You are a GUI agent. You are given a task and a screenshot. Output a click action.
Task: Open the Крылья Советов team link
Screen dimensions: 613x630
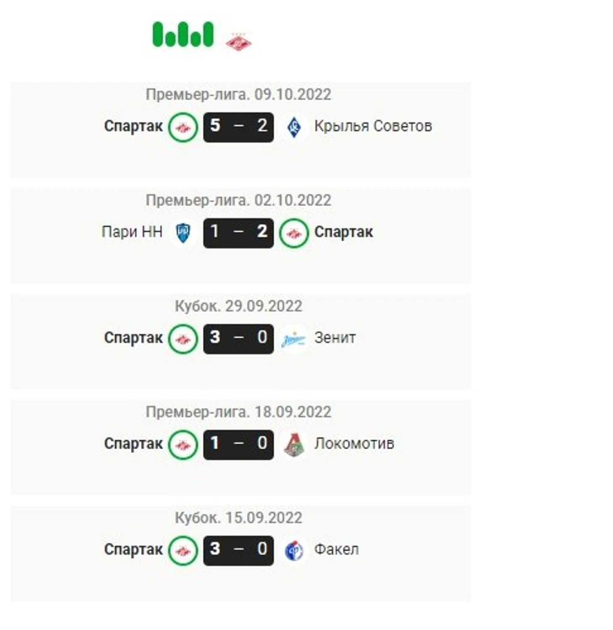point(373,126)
